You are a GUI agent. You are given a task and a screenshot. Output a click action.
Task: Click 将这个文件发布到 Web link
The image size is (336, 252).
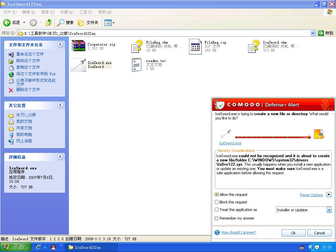click(36, 74)
